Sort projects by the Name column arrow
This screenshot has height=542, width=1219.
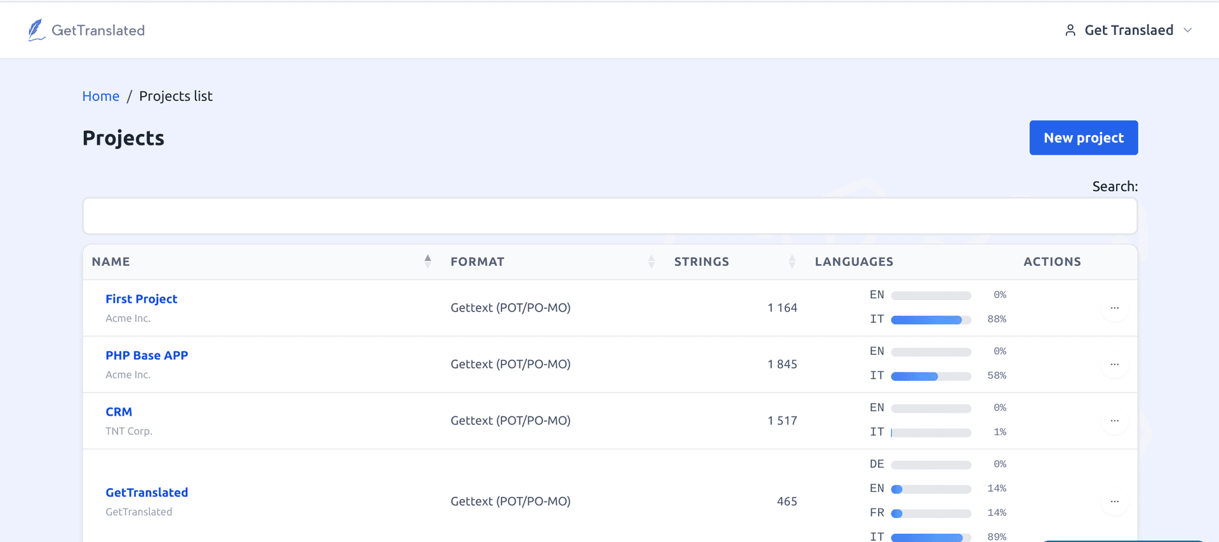point(428,261)
